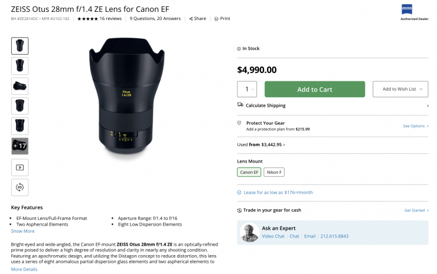Click the five-star rating icons
This screenshot has height=274, width=437.
[87, 18]
